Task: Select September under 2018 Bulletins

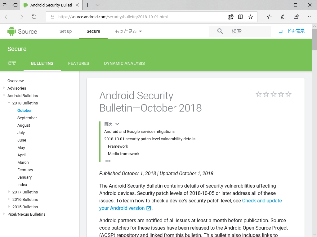Action: (27, 118)
